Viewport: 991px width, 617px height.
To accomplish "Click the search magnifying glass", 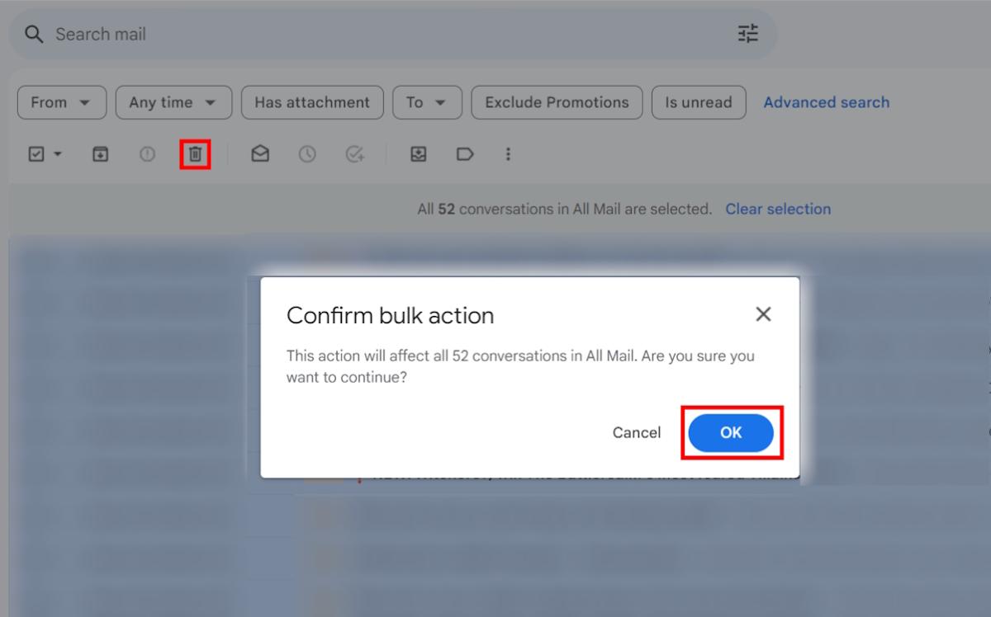I will pyautogui.click(x=33, y=34).
